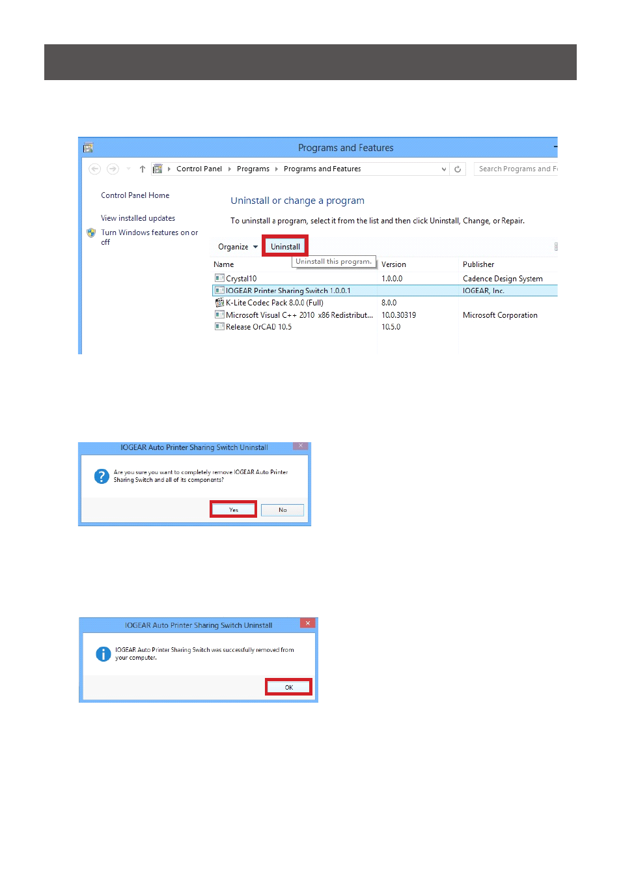Go forward using the Forward arrow button
The image size is (621, 887).
(113, 169)
